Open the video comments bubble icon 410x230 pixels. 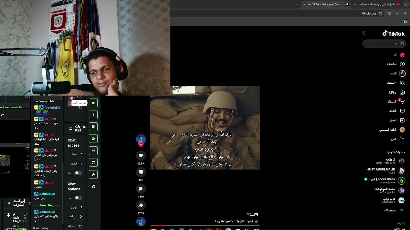141,172
